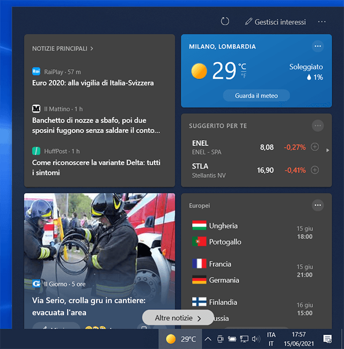The width and height of the screenshot is (344, 349).
Task: Open feed options ellipsis at top right
Action: [x=322, y=22]
